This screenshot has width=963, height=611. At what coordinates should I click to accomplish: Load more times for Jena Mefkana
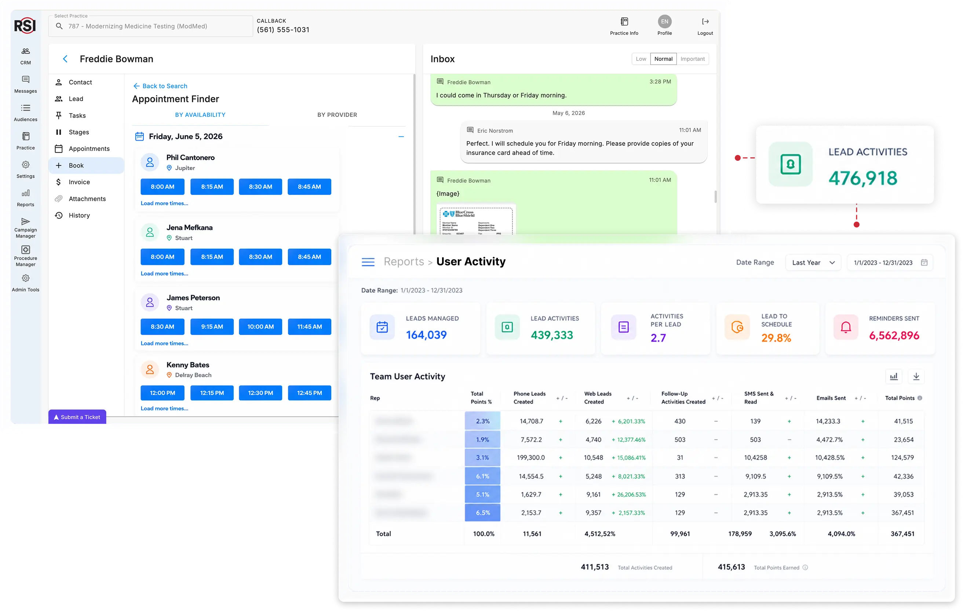pyautogui.click(x=164, y=274)
